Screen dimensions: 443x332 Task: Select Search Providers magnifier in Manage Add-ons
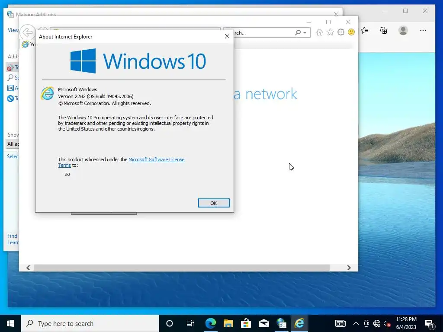10,78
